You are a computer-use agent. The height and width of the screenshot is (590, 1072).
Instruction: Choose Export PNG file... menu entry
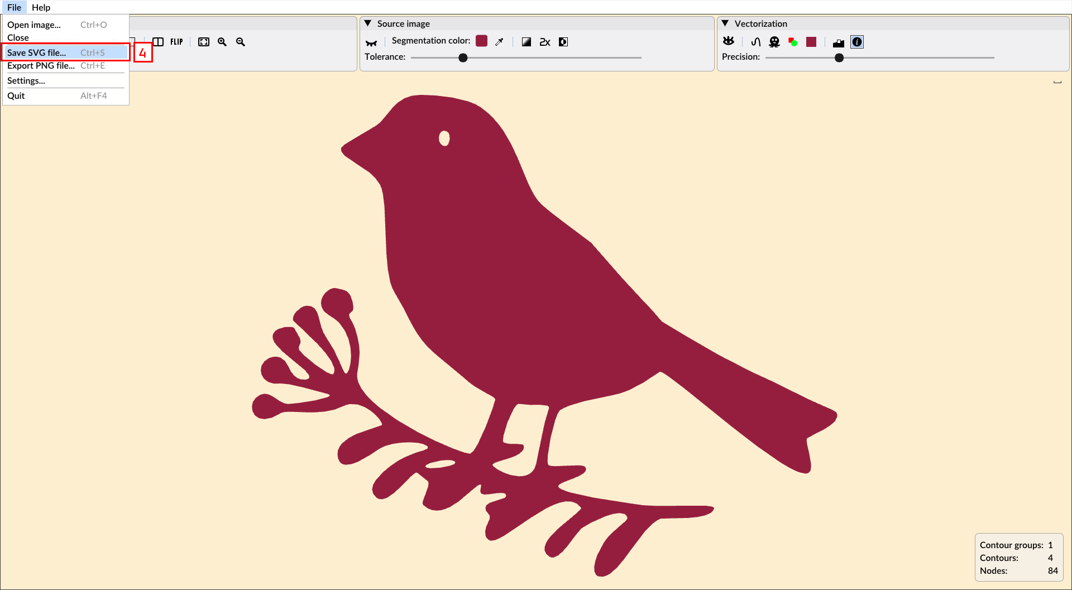tap(65, 65)
